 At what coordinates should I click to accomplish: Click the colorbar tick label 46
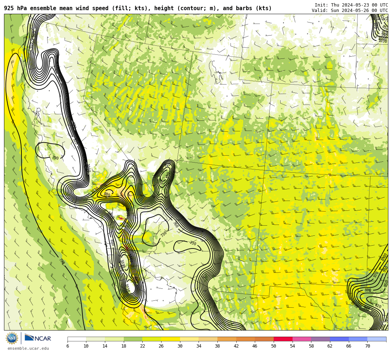[x=255, y=346]
